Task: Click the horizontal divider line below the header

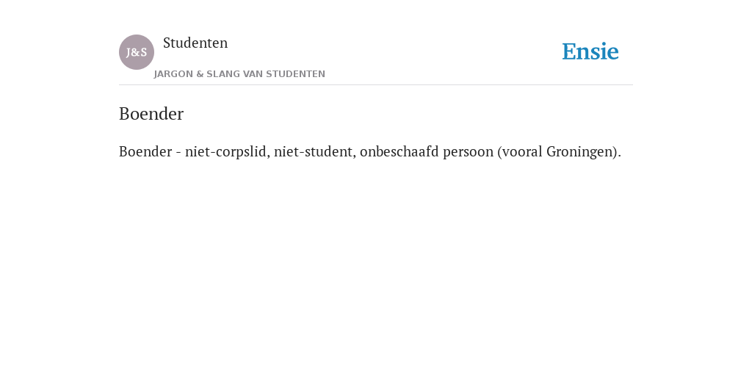Action: [376, 85]
